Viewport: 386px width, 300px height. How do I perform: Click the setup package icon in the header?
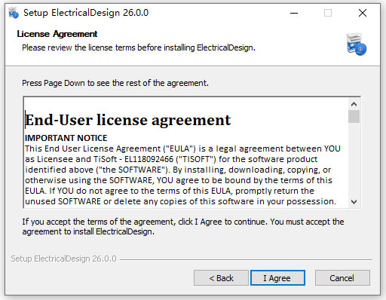point(356,44)
